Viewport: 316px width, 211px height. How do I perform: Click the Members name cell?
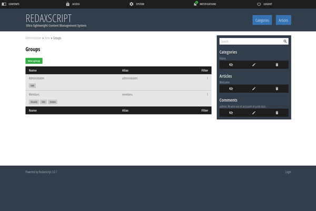pyautogui.click(x=34, y=94)
